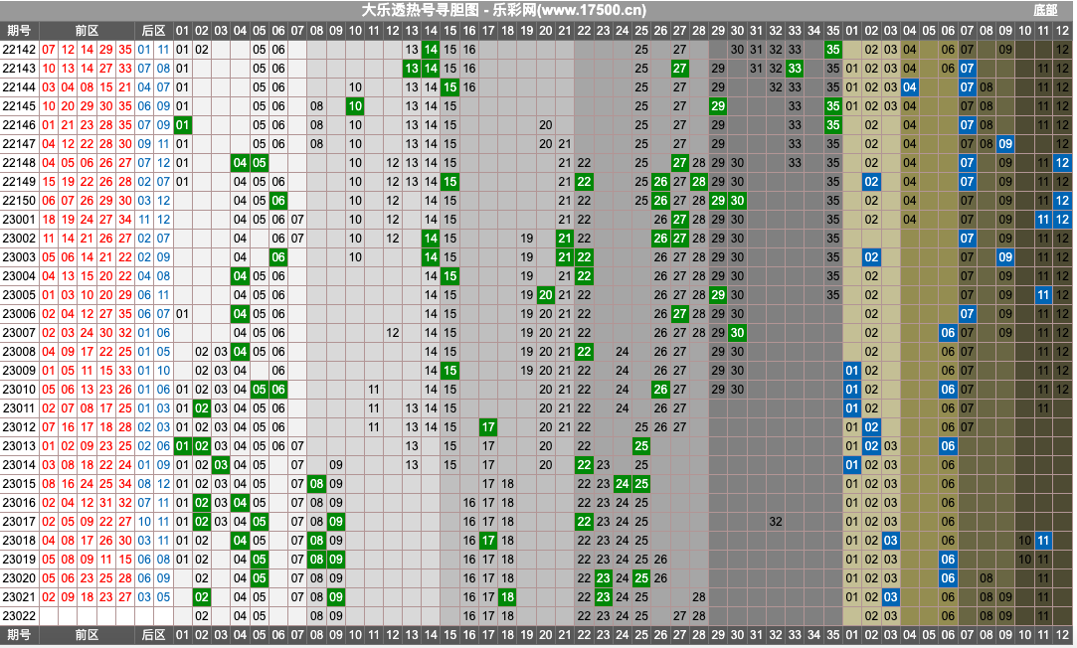Select issue number 23012 row label
The width and height of the screenshot is (1077, 648).
tap(19, 427)
